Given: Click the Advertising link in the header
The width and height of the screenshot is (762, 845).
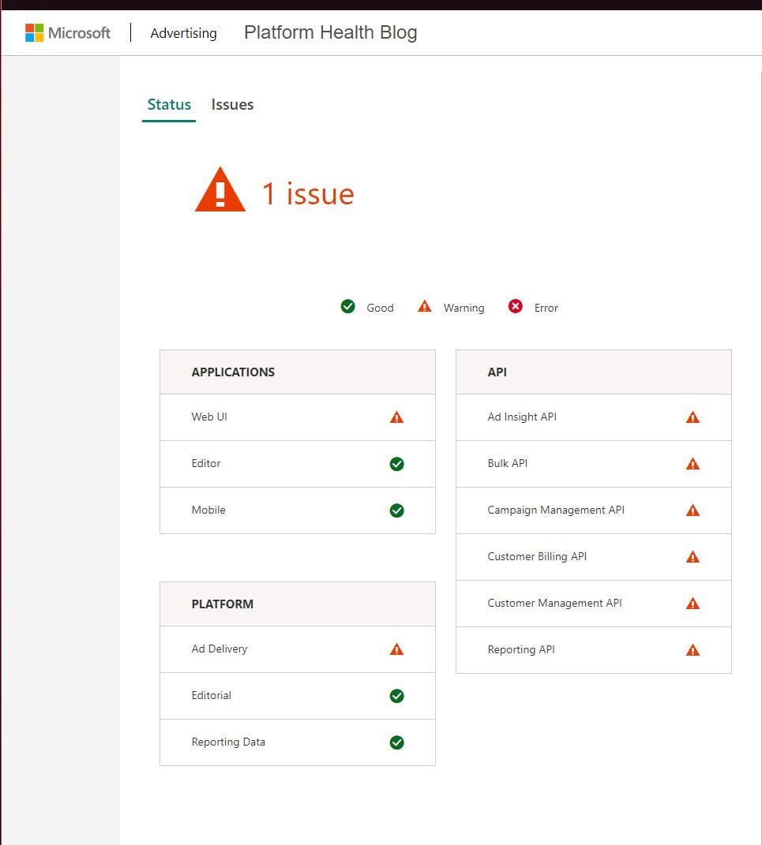Looking at the screenshot, I should point(183,33).
